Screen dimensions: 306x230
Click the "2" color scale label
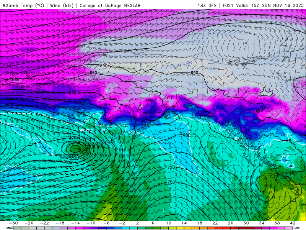pyautogui.click(x=137, y=223)
